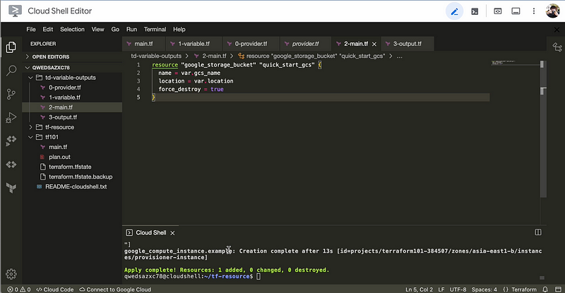Open the File menu

31,29
